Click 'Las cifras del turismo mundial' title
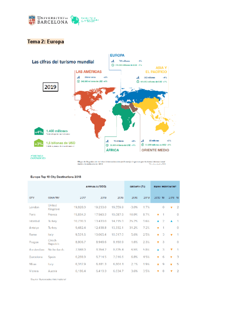This screenshot has width=226, height=320. pos(63,62)
